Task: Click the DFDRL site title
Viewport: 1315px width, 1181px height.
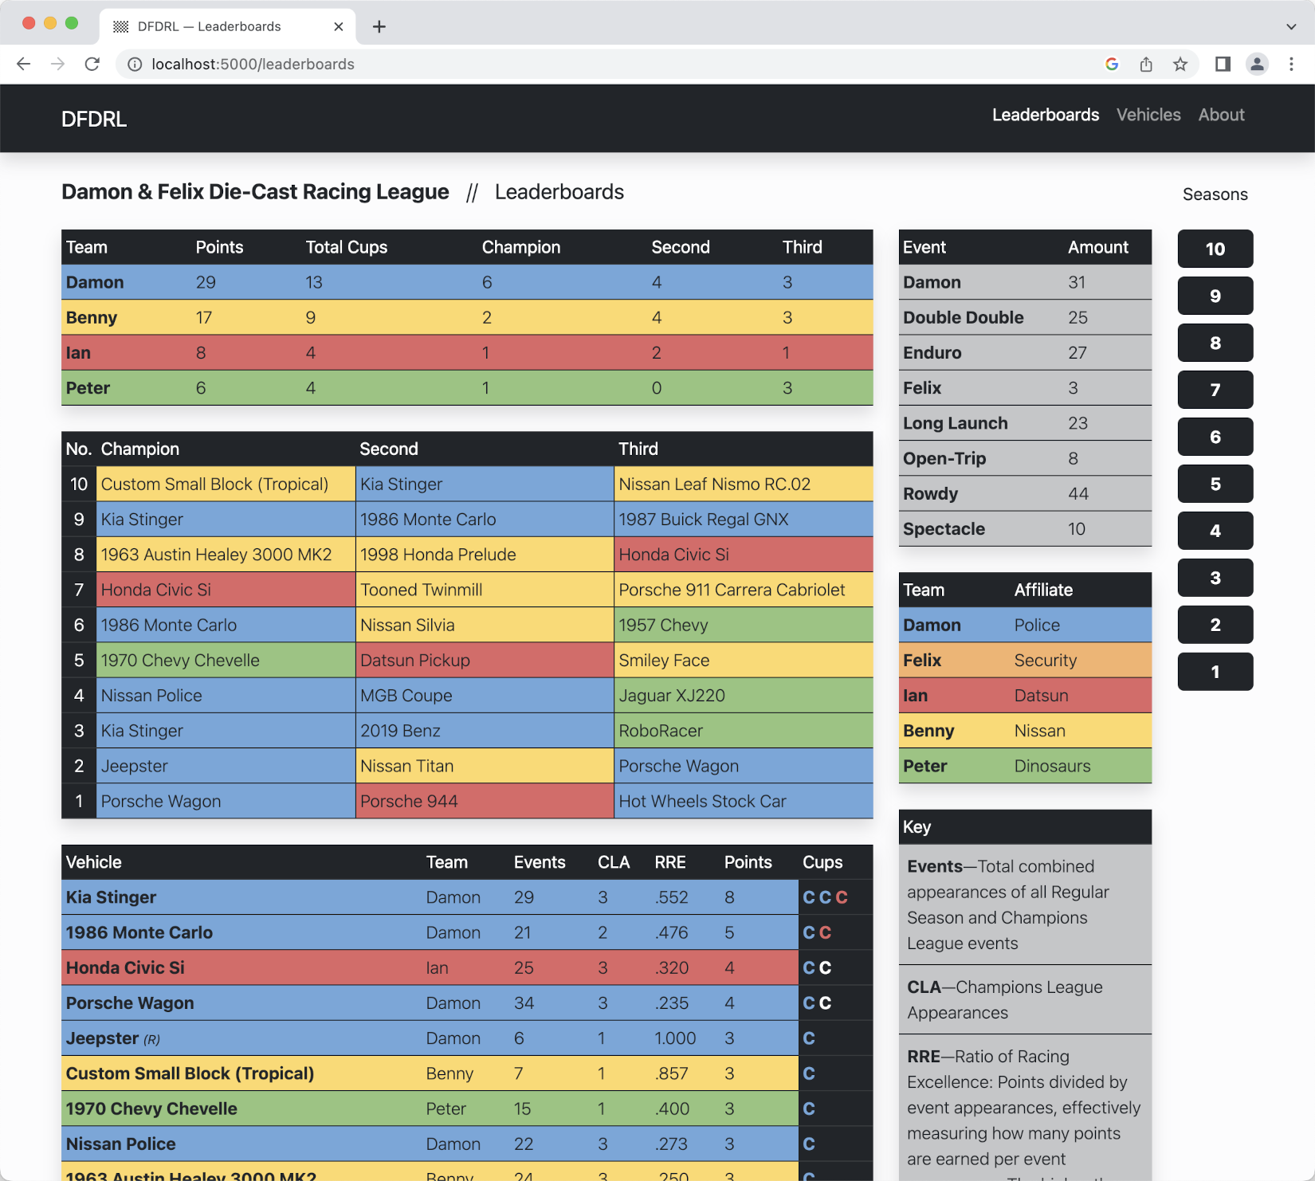Action: (x=93, y=119)
